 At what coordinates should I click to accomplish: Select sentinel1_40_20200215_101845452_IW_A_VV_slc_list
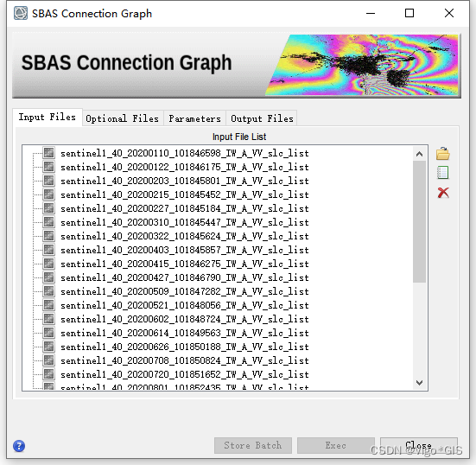coord(185,194)
